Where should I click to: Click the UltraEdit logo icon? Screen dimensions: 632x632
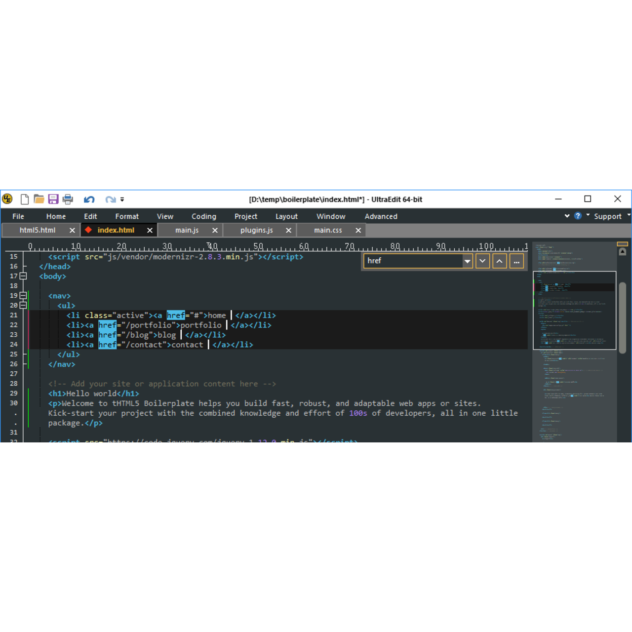click(7, 199)
